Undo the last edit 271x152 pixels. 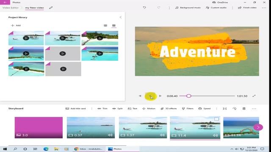pos(144,8)
